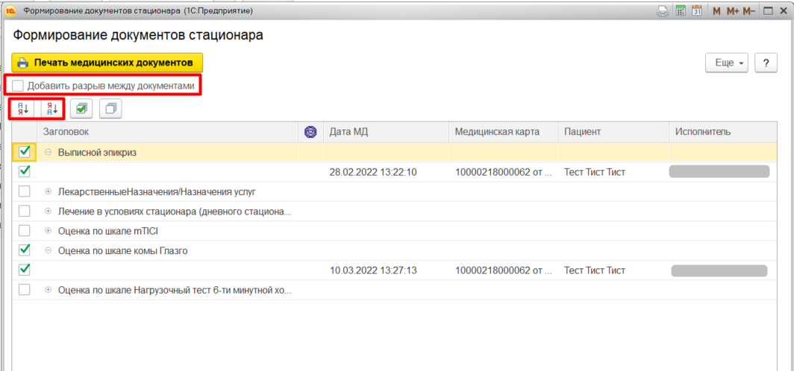This screenshot has width=794, height=371.
Task: Uncheck the 'Выписной эпикриз' row checkbox
Action: coord(25,152)
